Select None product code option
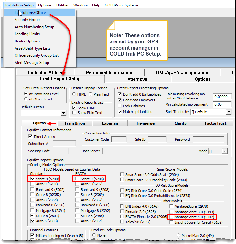 pos(94,235)
